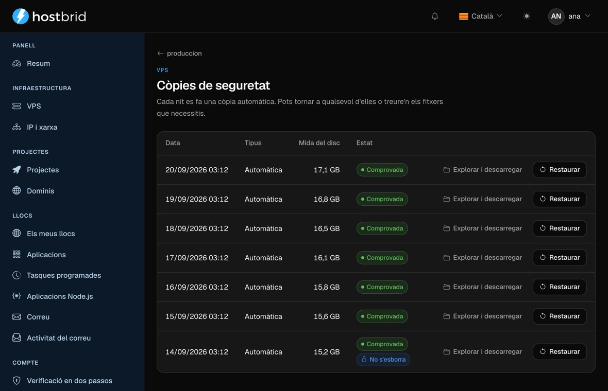This screenshot has width=608, height=391.
Task: Restore the 14/09/2026 backup
Action: click(x=560, y=351)
